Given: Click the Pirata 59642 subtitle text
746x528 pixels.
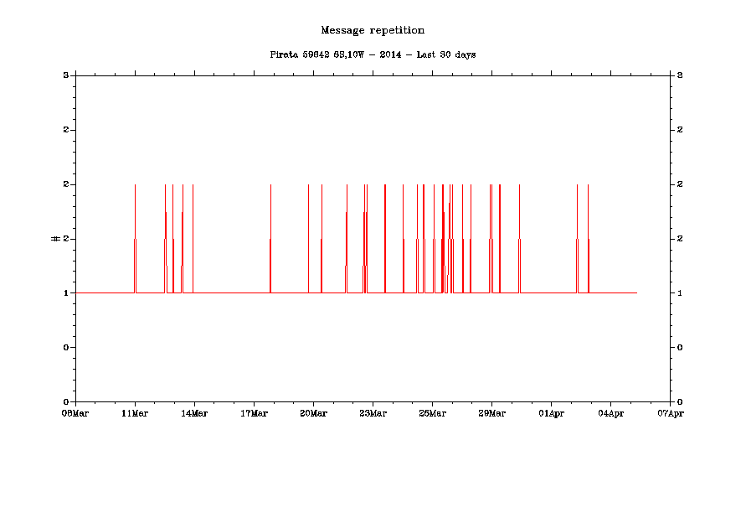Looking at the screenshot, I should point(373,54).
